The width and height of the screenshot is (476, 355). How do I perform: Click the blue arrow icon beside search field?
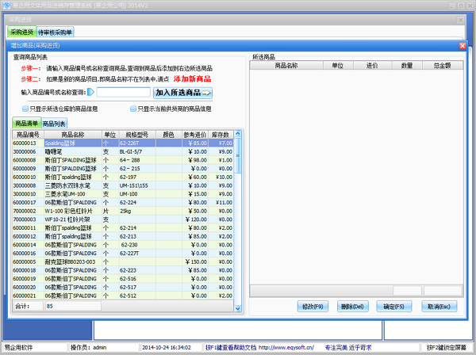click(90, 92)
